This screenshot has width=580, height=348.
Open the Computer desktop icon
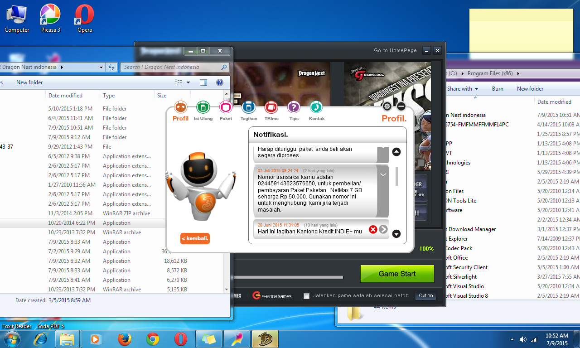pyautogui.click(x=17, y=19)
